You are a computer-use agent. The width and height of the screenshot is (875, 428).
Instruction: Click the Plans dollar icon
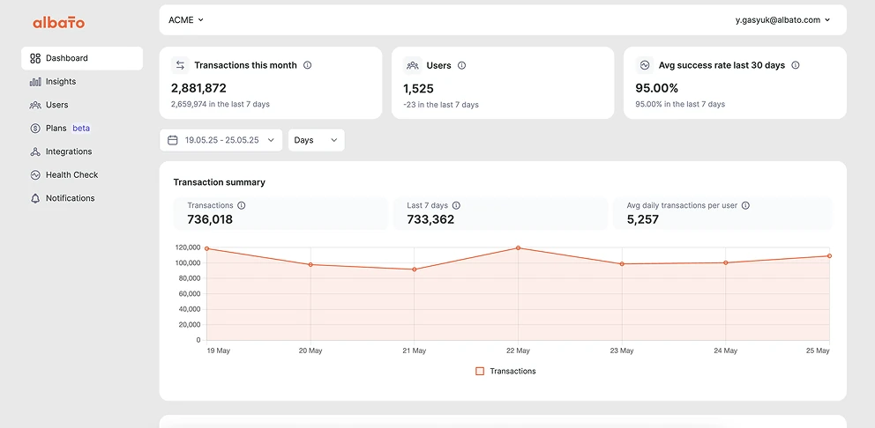pyautogui.click(x=35, y=129)
